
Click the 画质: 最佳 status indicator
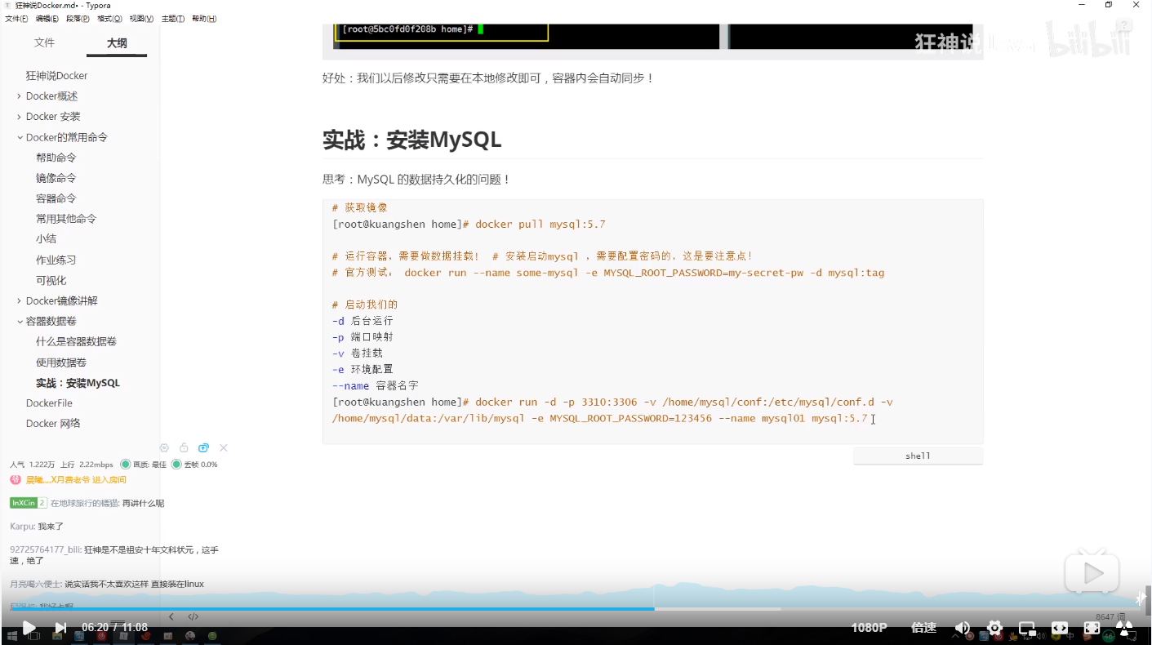pyautogui.click(x=143, y=465)
